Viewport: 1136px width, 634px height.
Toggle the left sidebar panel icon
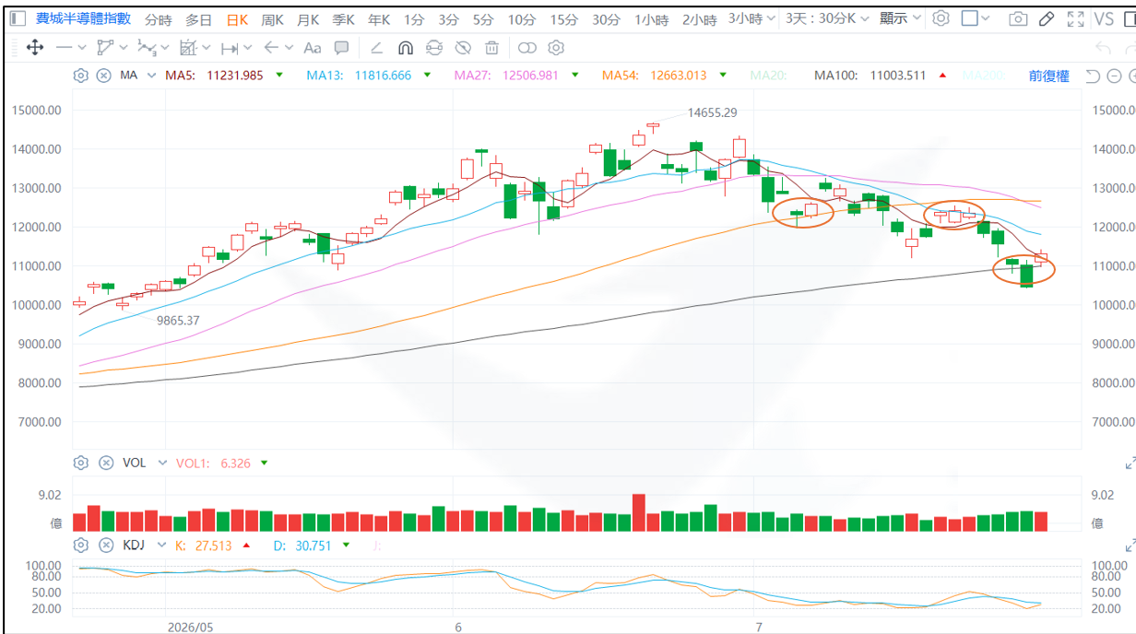[18, 18]
